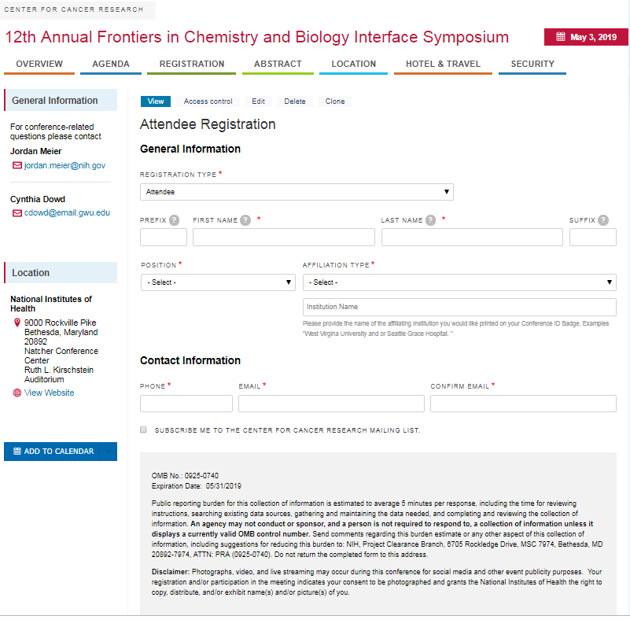630x638 pixels.
Task: Click the Phone input field
Action: pyautogui.click(x=186, y=404)
